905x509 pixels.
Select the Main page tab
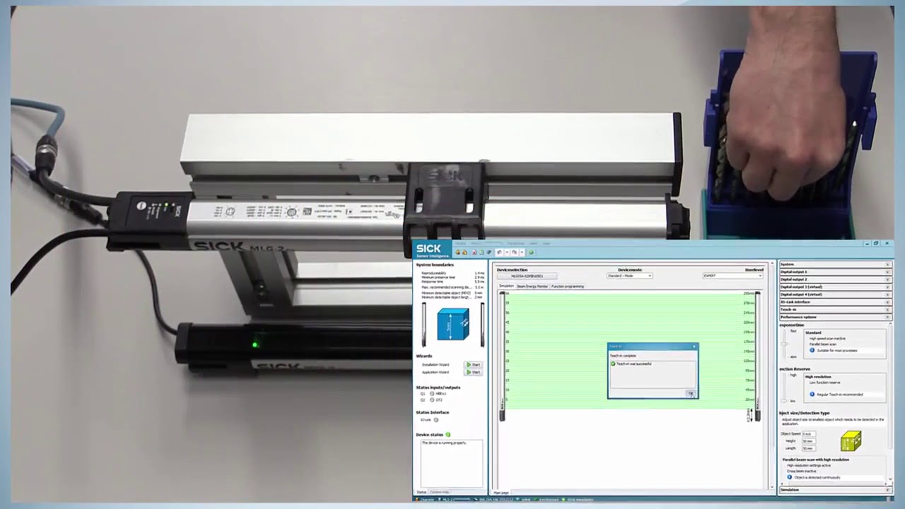pos(501,492)
